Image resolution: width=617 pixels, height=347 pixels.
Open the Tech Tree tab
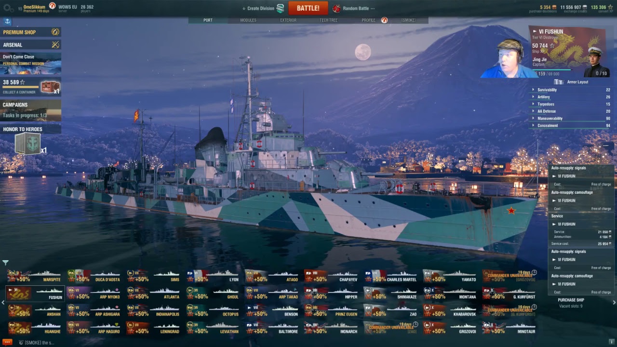point(329,20)
